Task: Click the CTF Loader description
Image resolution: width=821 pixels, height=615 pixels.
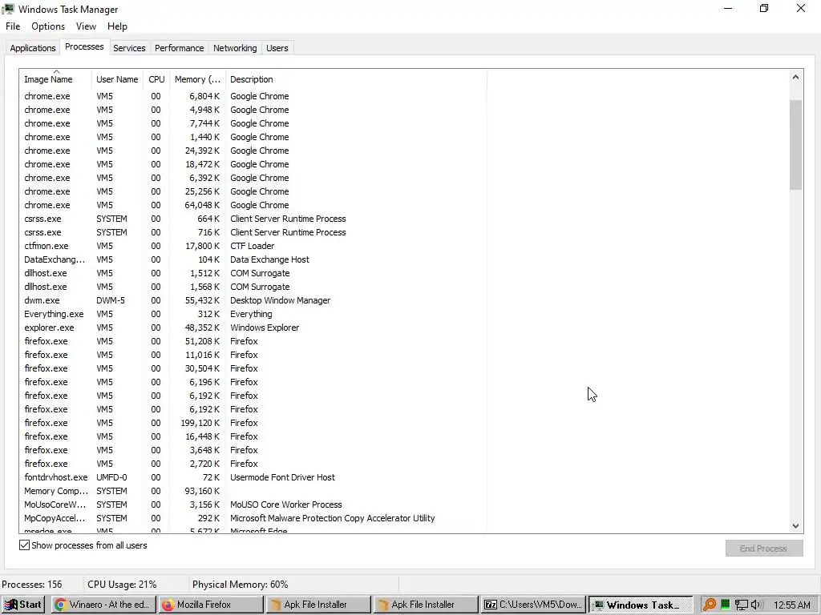Action: point(252,246)
